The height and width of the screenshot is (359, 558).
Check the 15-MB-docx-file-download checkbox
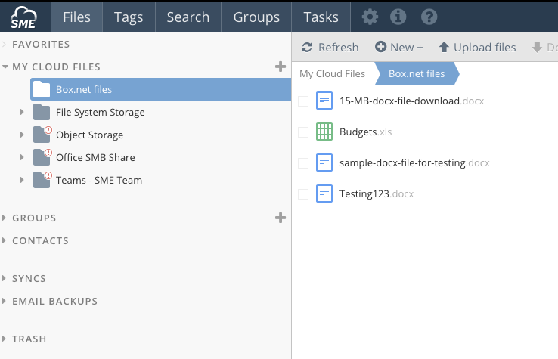click(x=303, y=101)
